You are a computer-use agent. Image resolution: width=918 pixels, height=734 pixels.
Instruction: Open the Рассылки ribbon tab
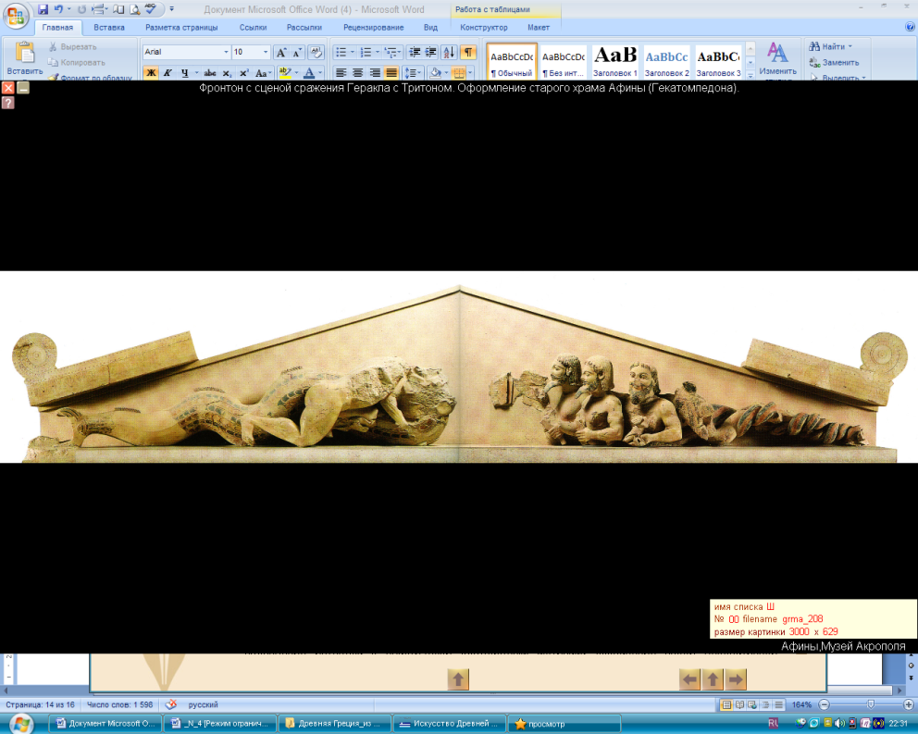tap(304, 28)
